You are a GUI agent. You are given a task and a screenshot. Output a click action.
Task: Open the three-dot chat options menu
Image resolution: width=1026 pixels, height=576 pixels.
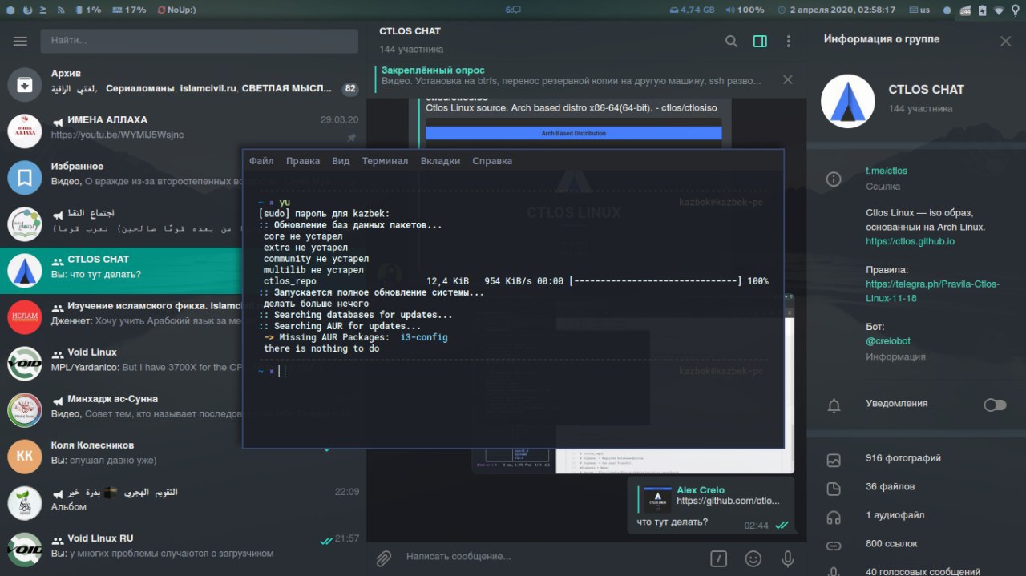[x=789, y=41]
